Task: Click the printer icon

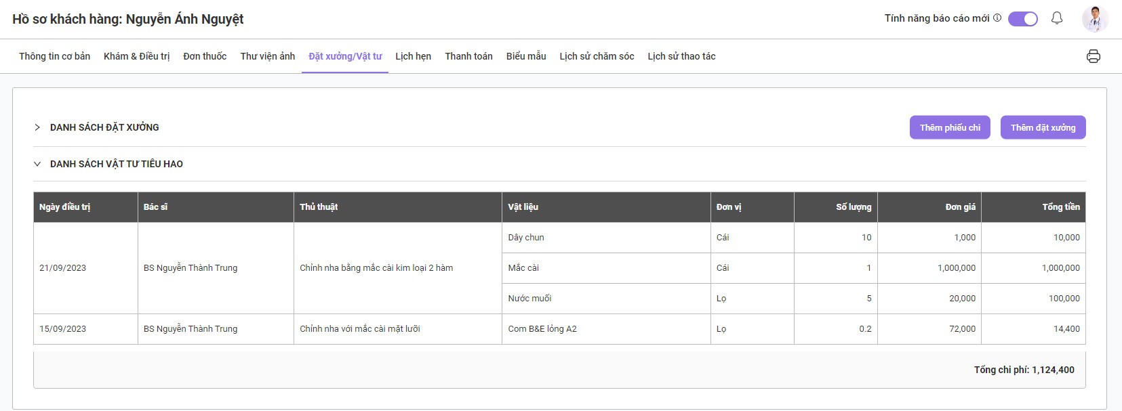Action: [1093, 56]
